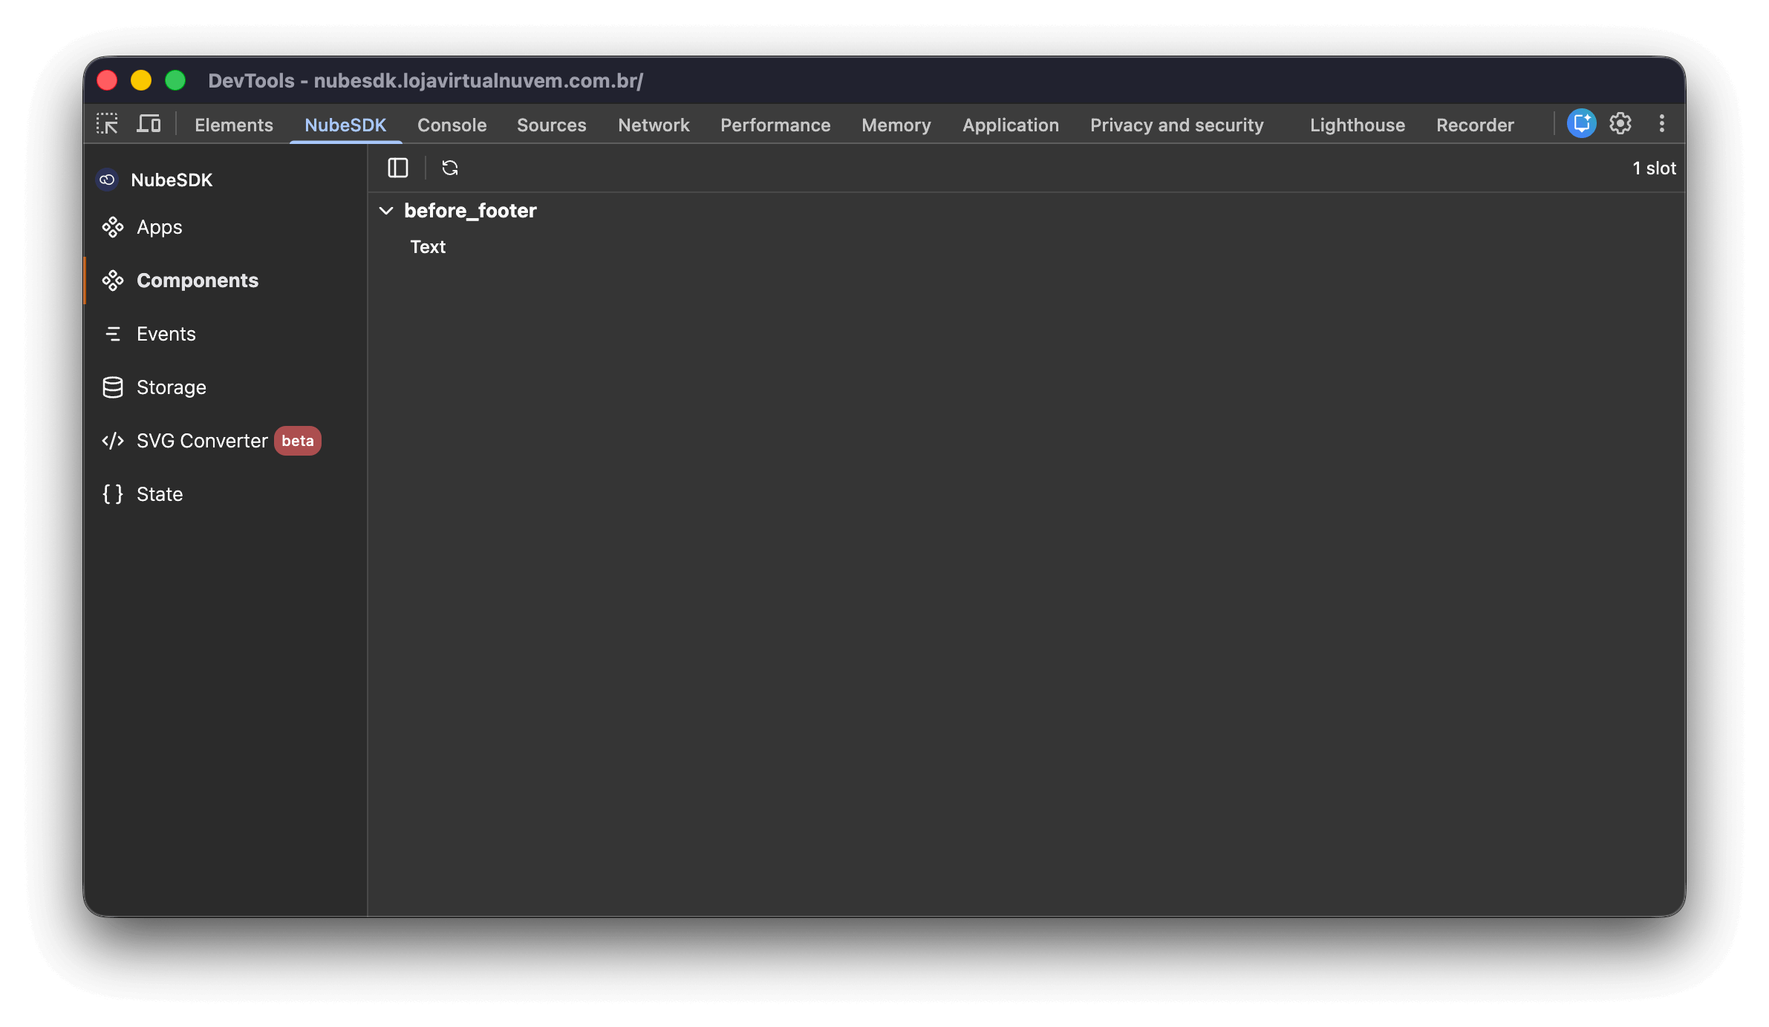Open the SVG Converter beta tool
This screenshot has height=1027, width=1769.
click(x=201, y=440)
